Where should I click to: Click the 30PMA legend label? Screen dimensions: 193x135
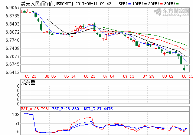[x=170, y=4]
